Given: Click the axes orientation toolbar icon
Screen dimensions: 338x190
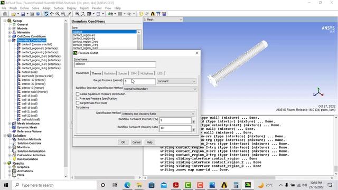Looking at the screenshot, I should coord(83,14).
